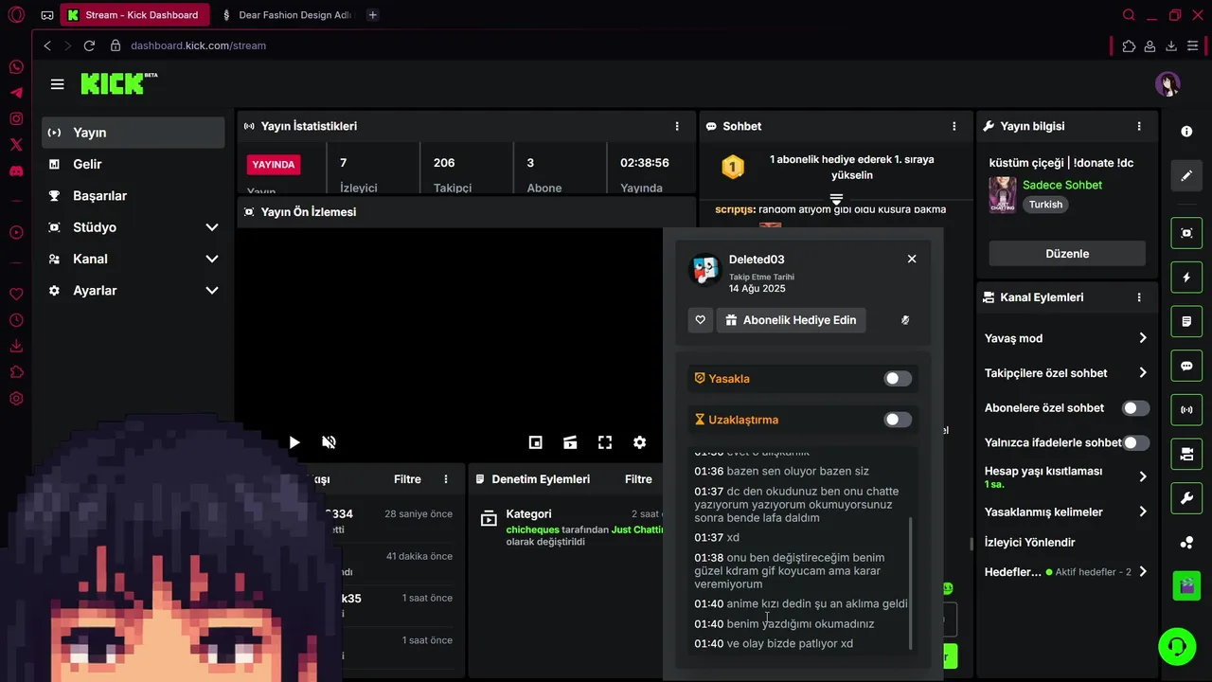Open stream preview settings gear
This screenshot has height=682, width=1212.
pos(639,442)
